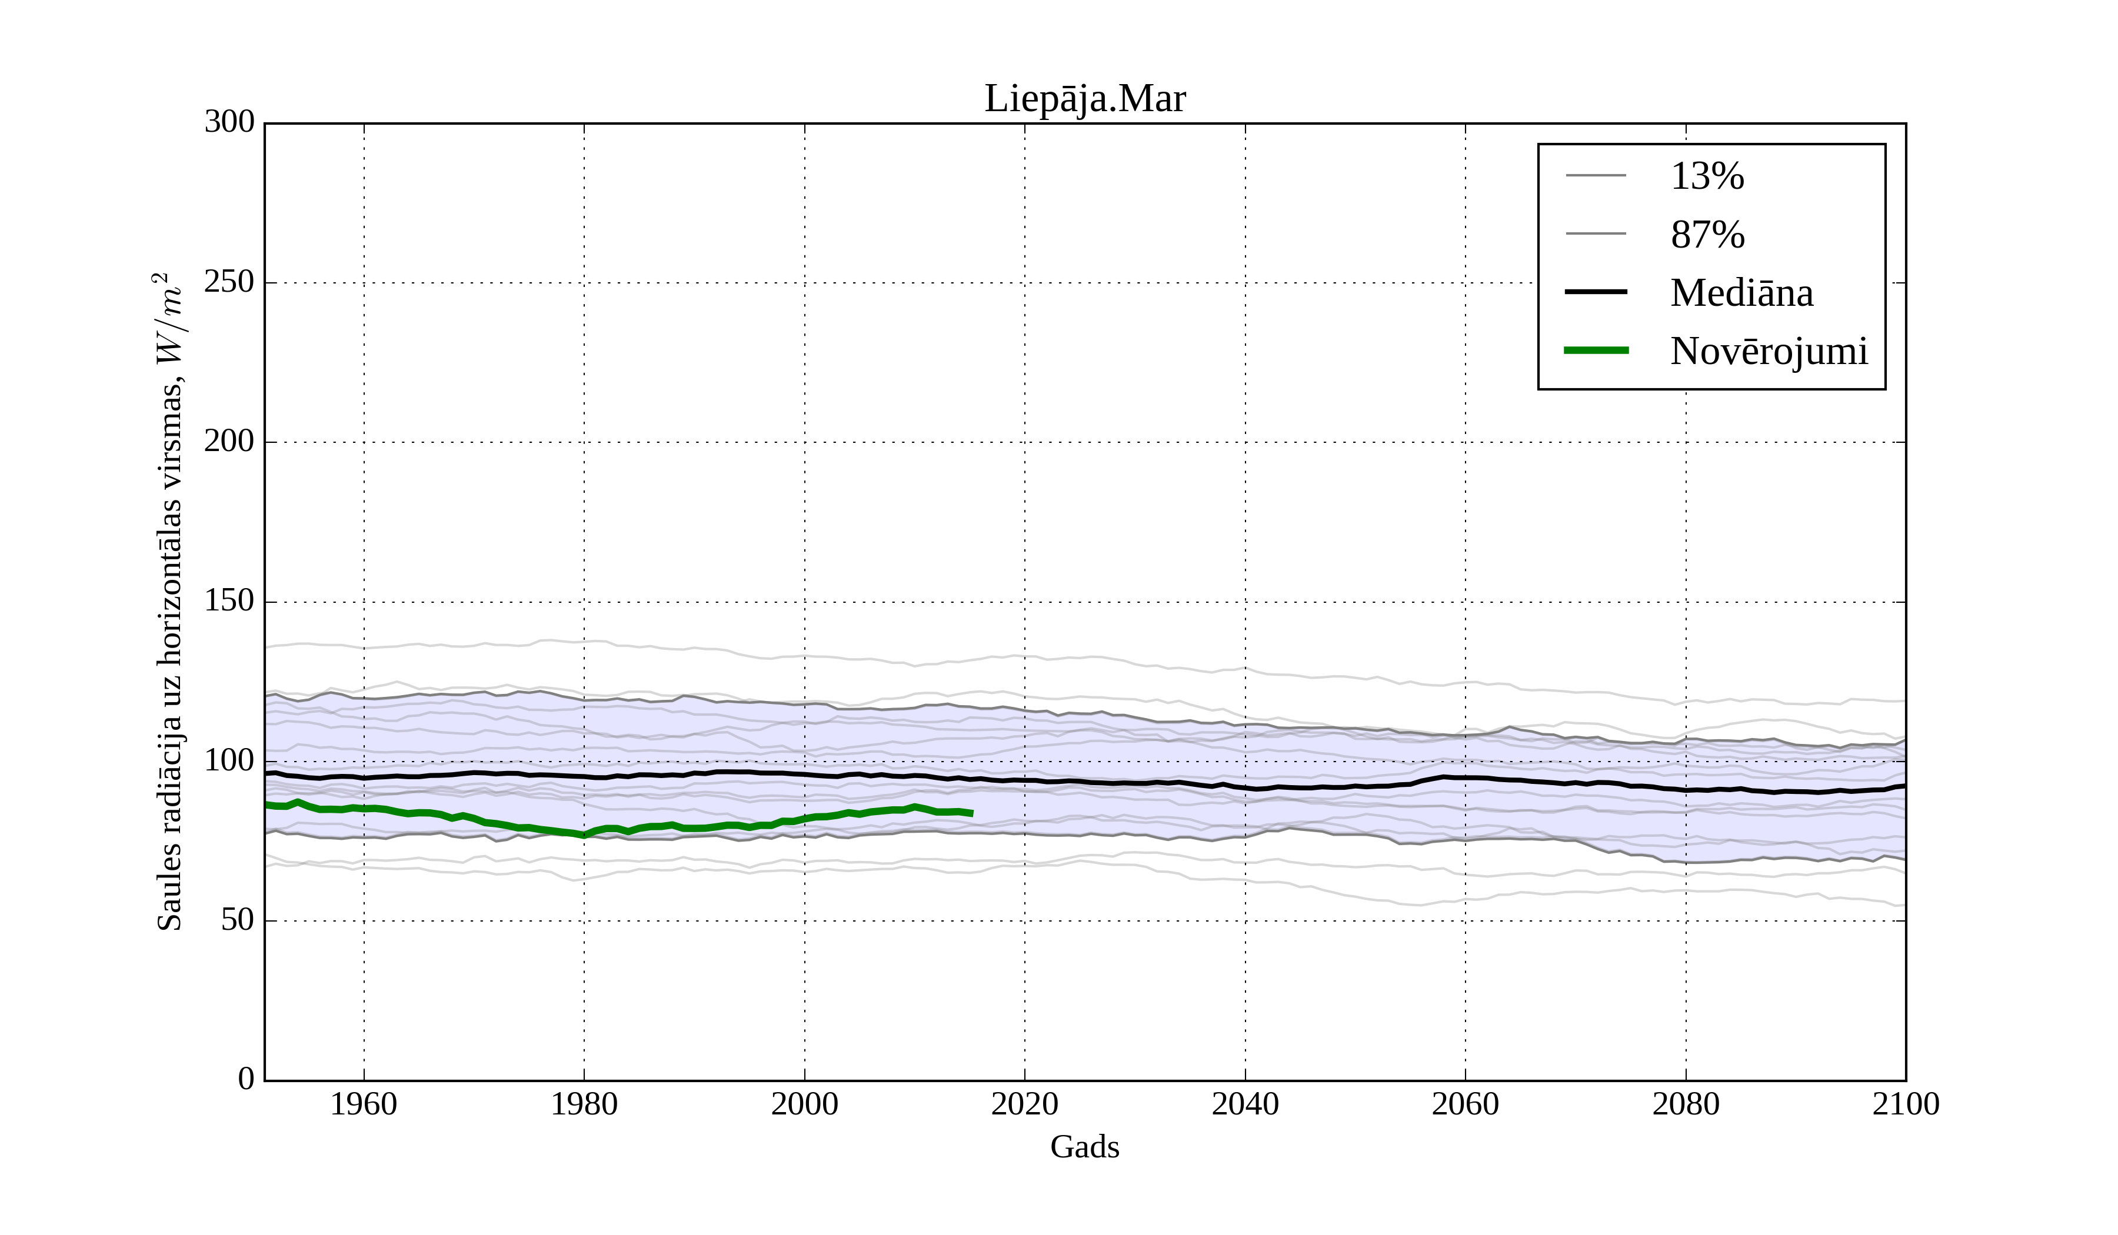Click the 50 y-axis tick label
The height and width of the screenshot is (1235, 2118).
click(x=237, y=920)
